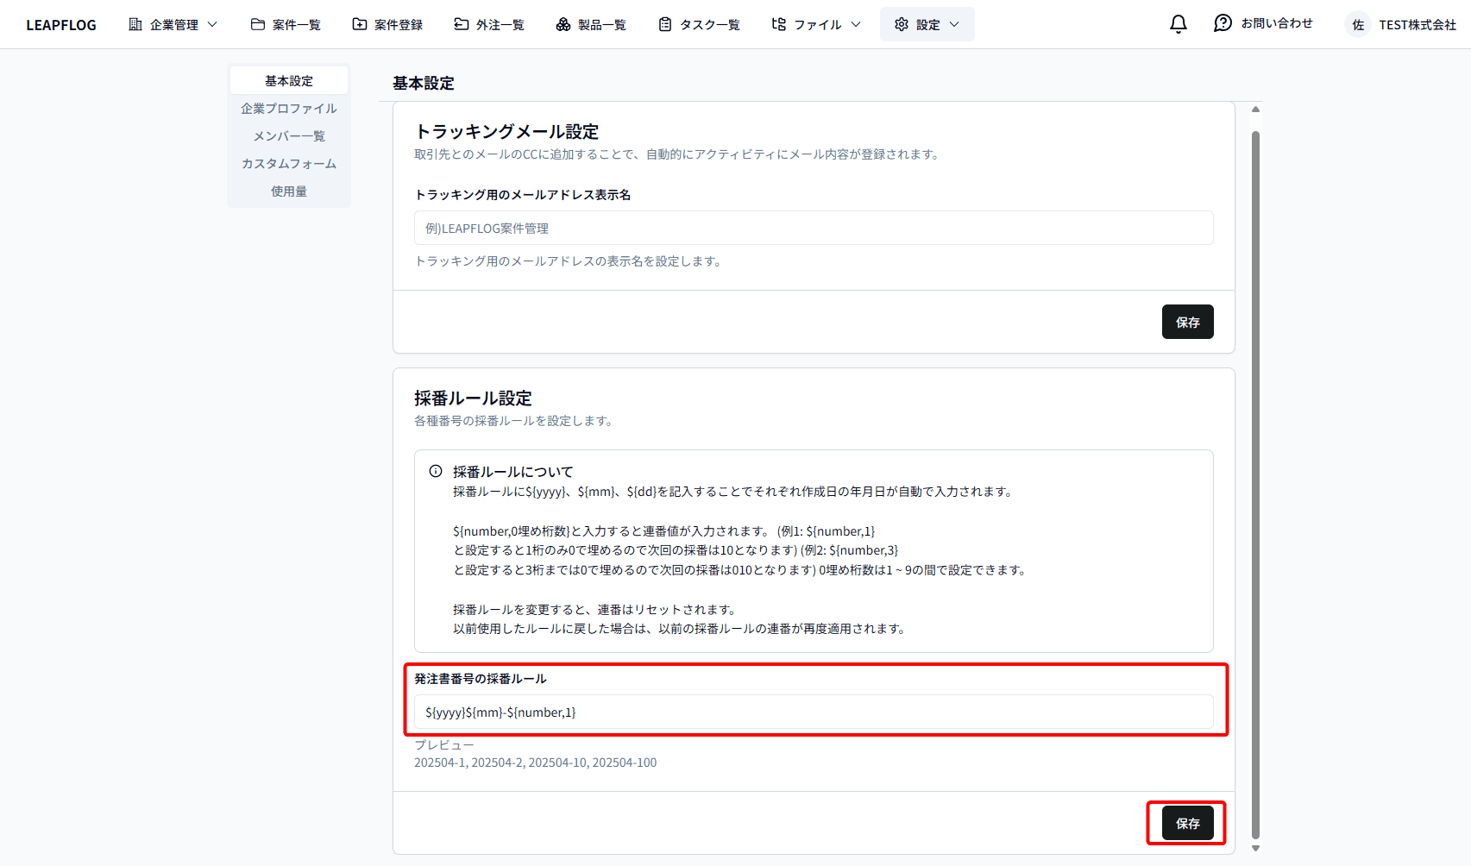Click the タスク一覧 clipboard icon
This screenshot has height=866, width=1471.
(664, 23)
